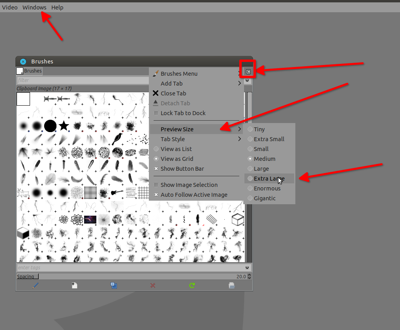Screen dimensions: 400x330
Task: Select the black crosshatch grid brush
Action: coord(90,192)
